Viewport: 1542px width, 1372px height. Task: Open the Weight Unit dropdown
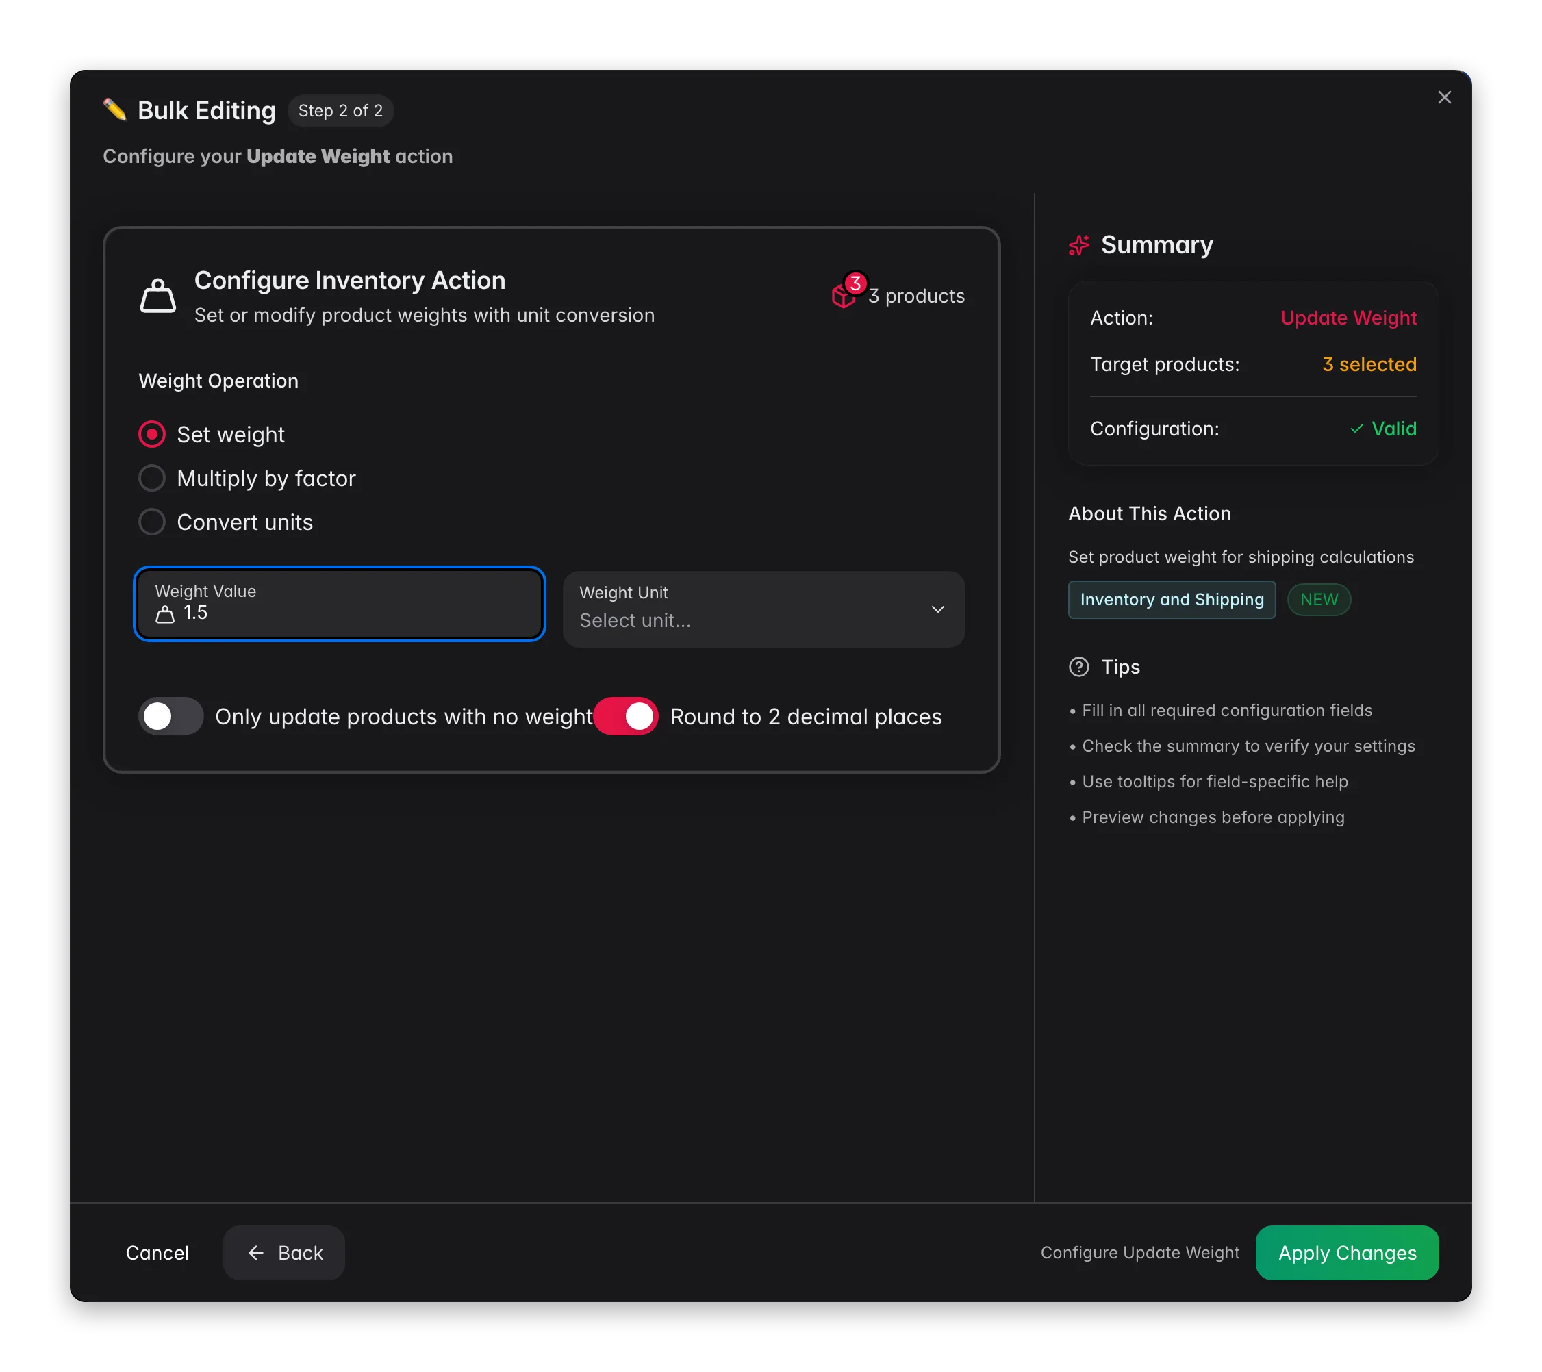point(763,609)
